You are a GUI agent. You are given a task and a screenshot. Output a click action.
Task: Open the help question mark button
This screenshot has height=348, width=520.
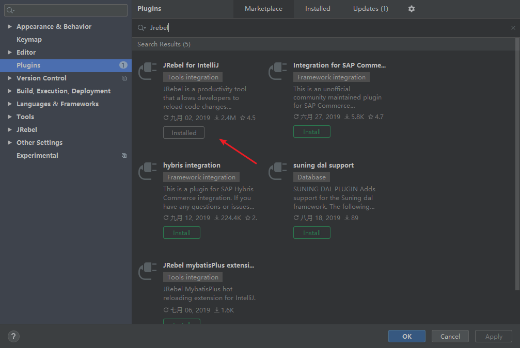point(13,337)
